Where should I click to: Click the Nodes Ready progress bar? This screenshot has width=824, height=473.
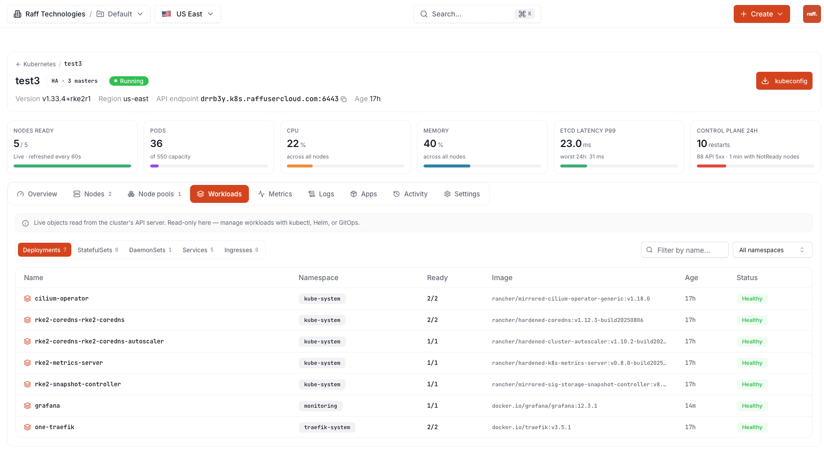click(72, 166)
